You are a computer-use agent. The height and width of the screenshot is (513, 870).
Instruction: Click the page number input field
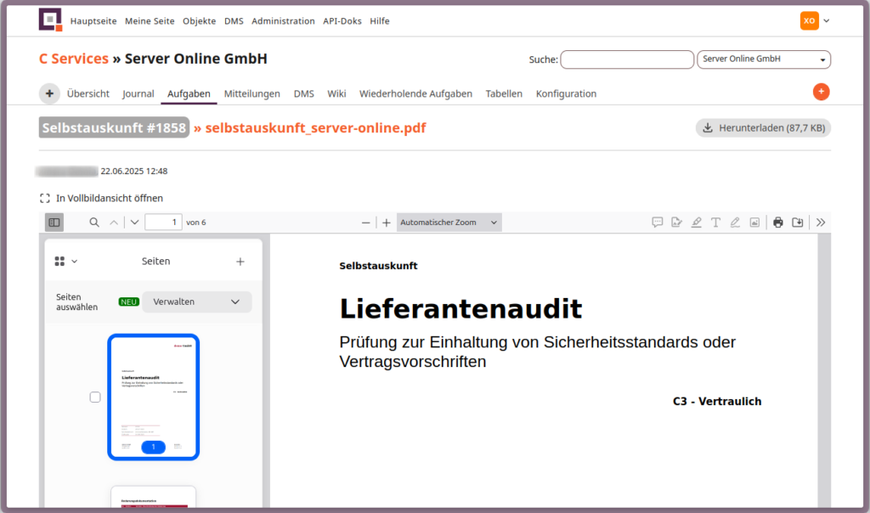[164, 223]
